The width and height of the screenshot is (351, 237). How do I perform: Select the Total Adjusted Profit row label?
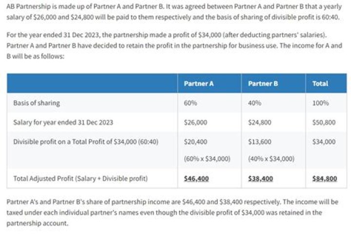(x=80, y=179)
